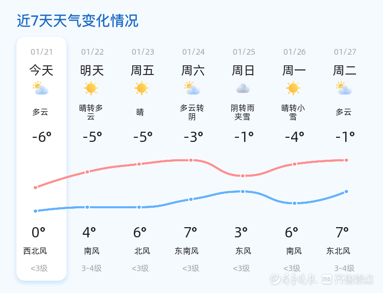Click Saturday's cloudy weather icon
Viewport: 383px width, 293px height.
192,88
